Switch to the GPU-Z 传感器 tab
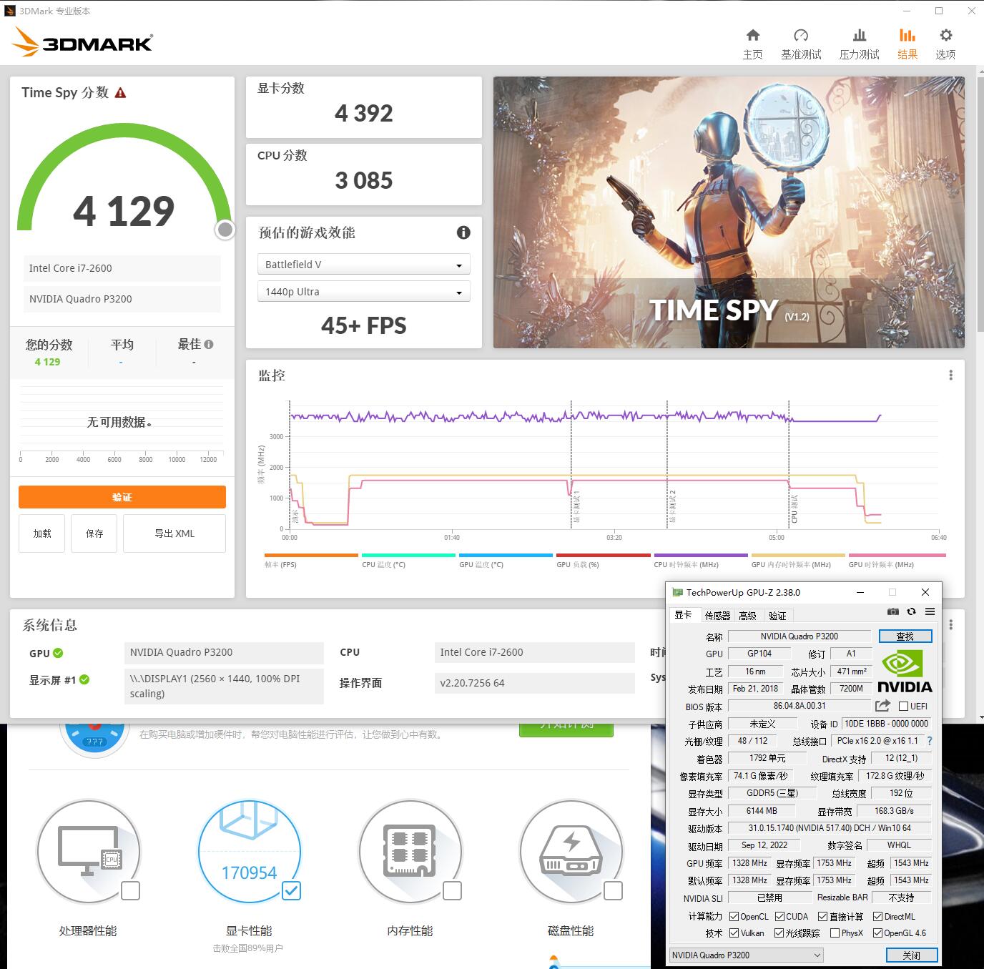984x969 pixels. 717,616
